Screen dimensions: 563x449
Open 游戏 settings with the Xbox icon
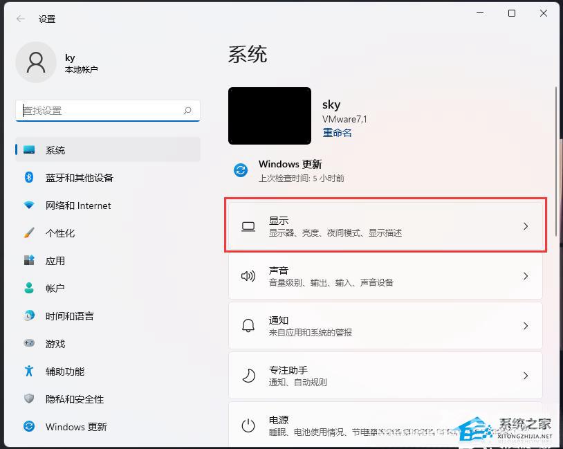click(28, 344)
